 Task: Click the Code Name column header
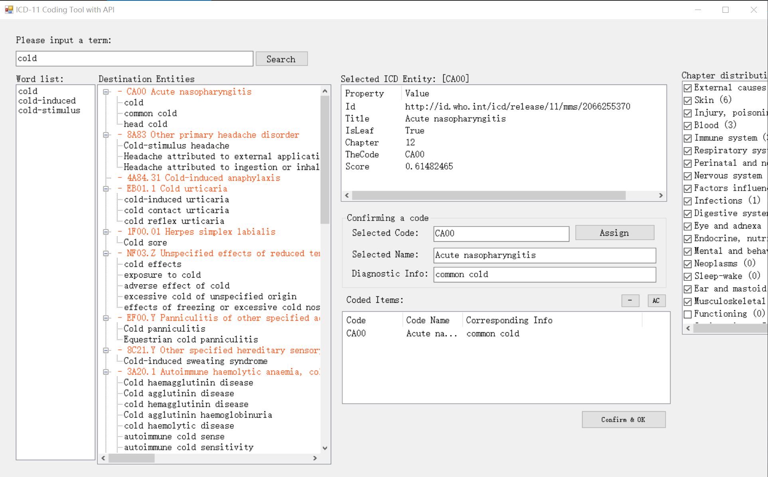[x=432, y=320]
